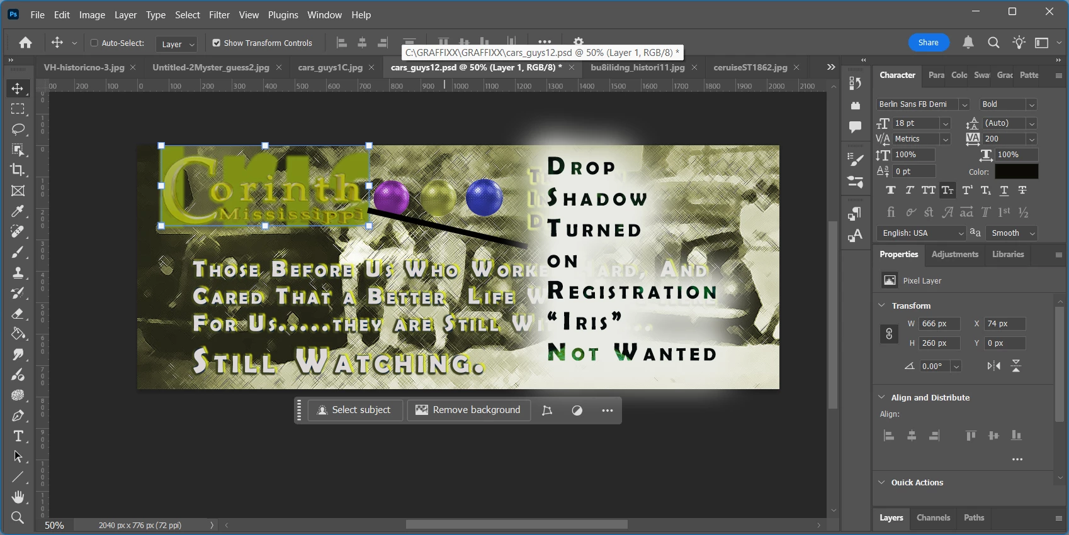
Task: Toggle the Auto-Select checkbox
Action: [x=94, y=43]
